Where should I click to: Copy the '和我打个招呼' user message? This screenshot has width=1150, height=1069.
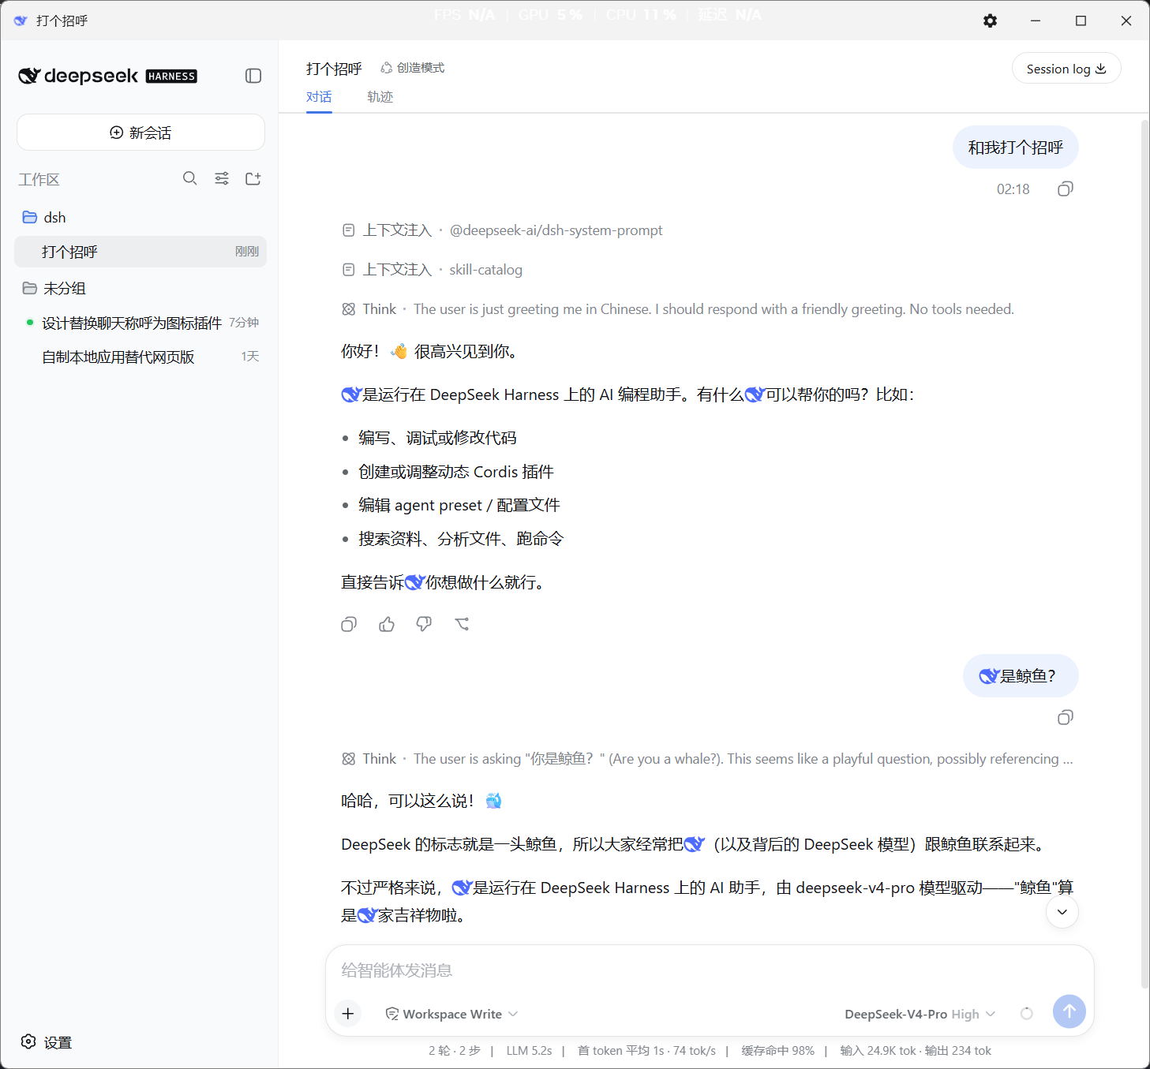tap(1066, 189)
